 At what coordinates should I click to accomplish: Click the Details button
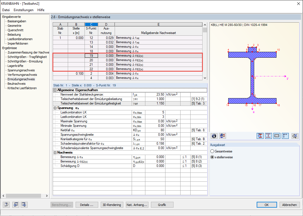87,205
